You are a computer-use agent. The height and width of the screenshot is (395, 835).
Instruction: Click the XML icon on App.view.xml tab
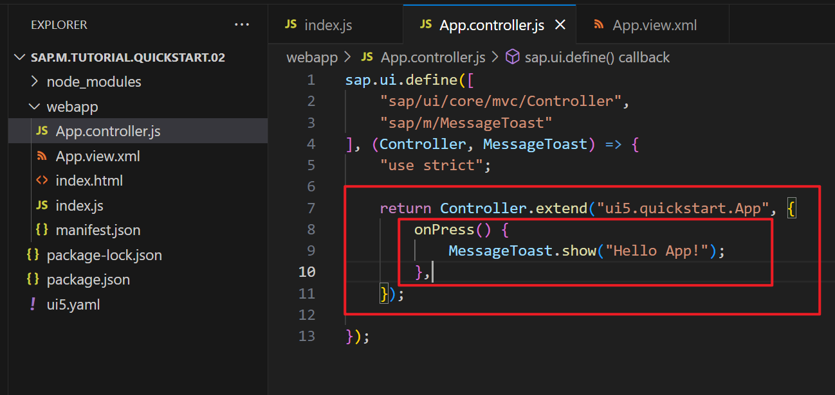click(599, 24)
